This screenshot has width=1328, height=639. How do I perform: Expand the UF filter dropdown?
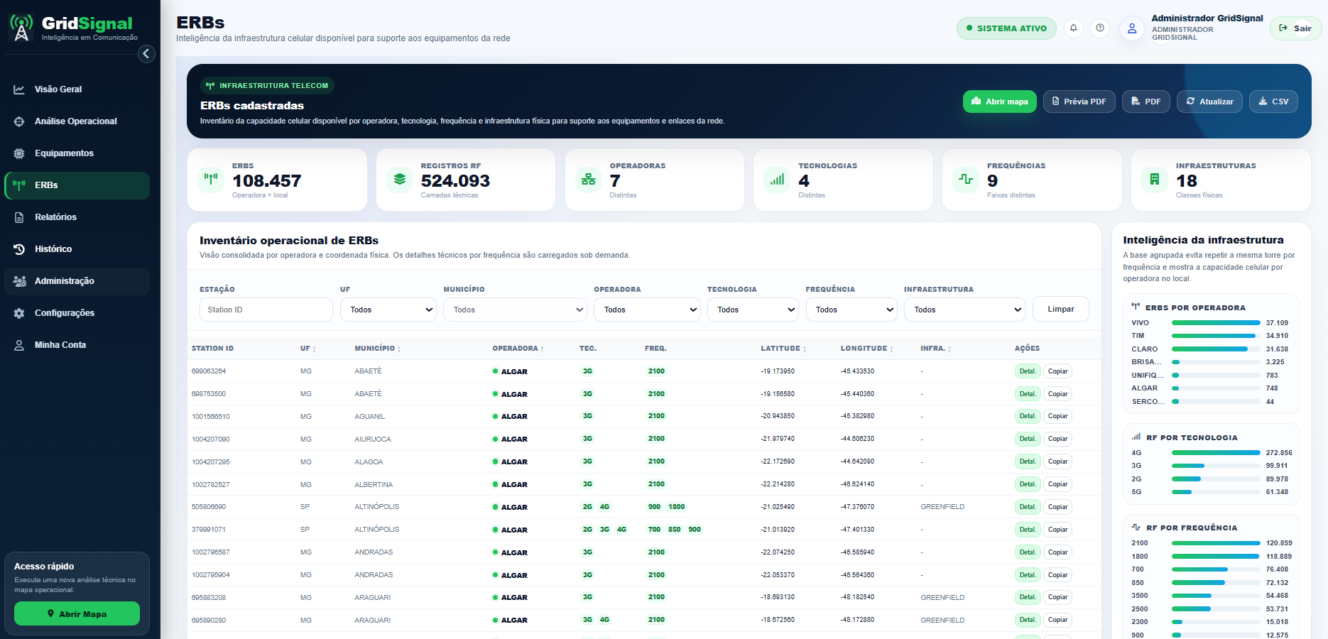(388, 310)
